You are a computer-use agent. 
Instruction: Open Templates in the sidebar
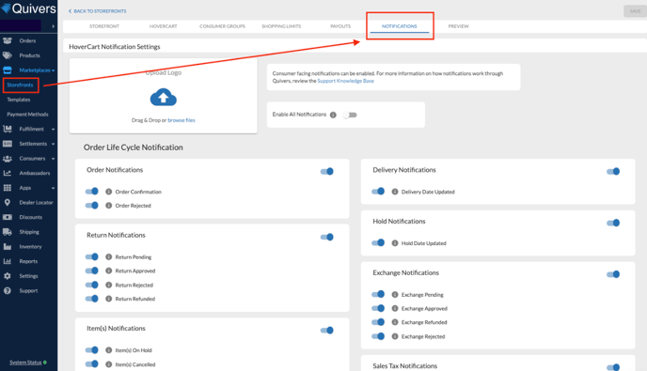tap(19, 100)
